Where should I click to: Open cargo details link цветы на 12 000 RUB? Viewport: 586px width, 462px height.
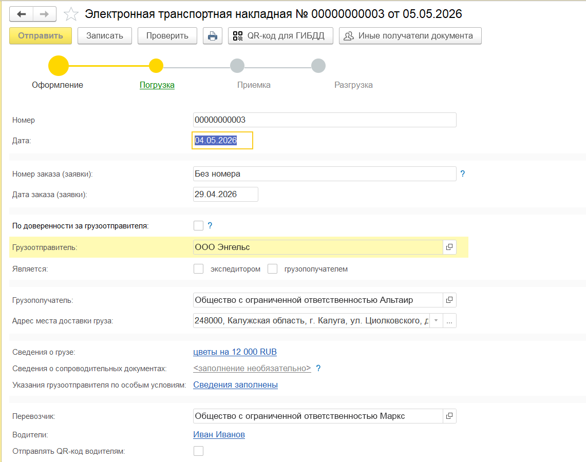(235, 352)
